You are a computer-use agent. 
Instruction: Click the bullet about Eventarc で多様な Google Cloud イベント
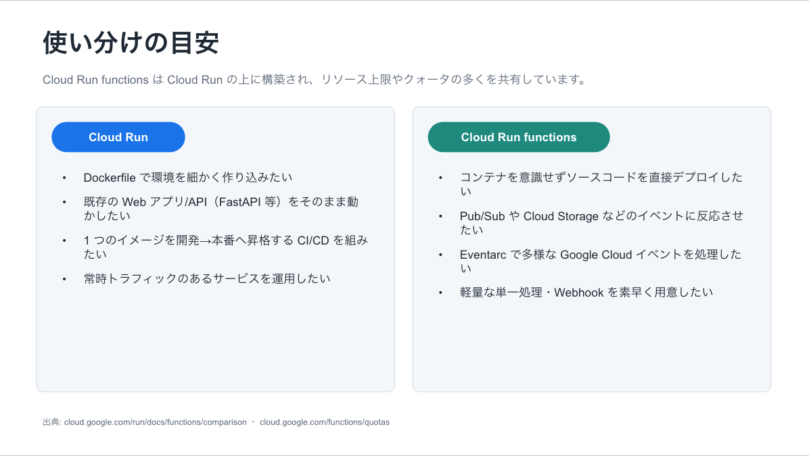pos(601,261)
